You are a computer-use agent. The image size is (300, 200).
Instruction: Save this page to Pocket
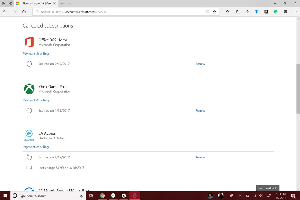[x=286, y=12]
